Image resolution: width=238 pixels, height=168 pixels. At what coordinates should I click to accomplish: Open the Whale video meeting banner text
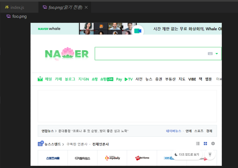tap(187, 29)
